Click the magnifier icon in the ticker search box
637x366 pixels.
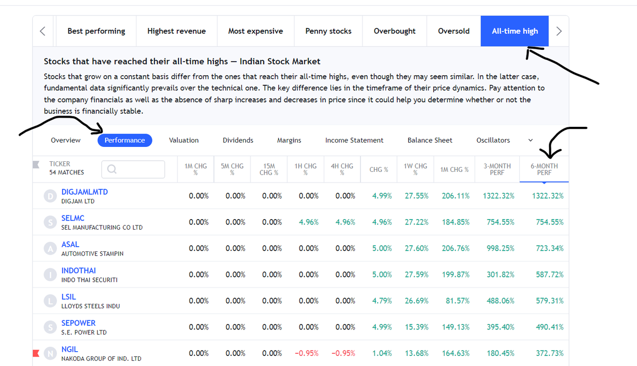tap(111, 169)
